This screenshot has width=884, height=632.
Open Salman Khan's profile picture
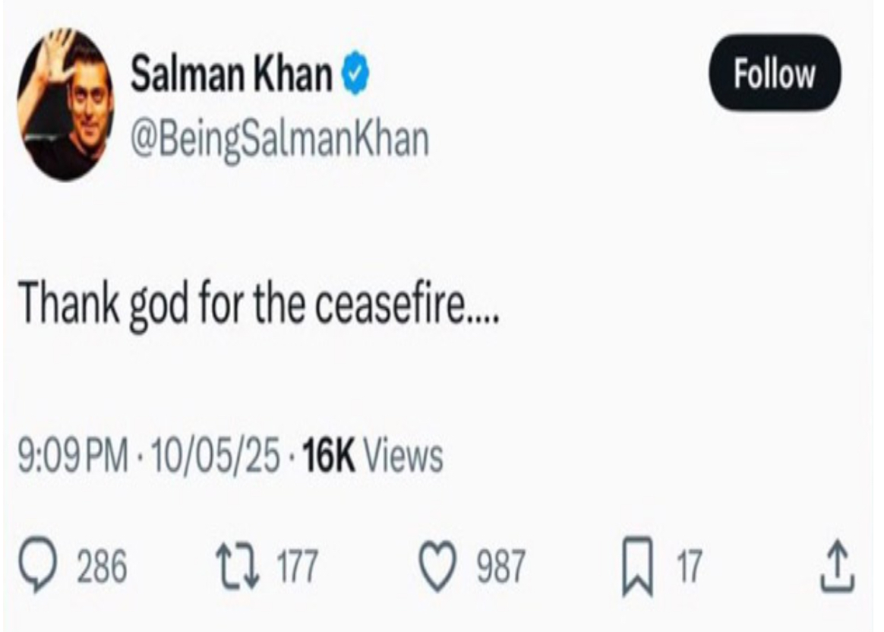(x=65, y=104)
